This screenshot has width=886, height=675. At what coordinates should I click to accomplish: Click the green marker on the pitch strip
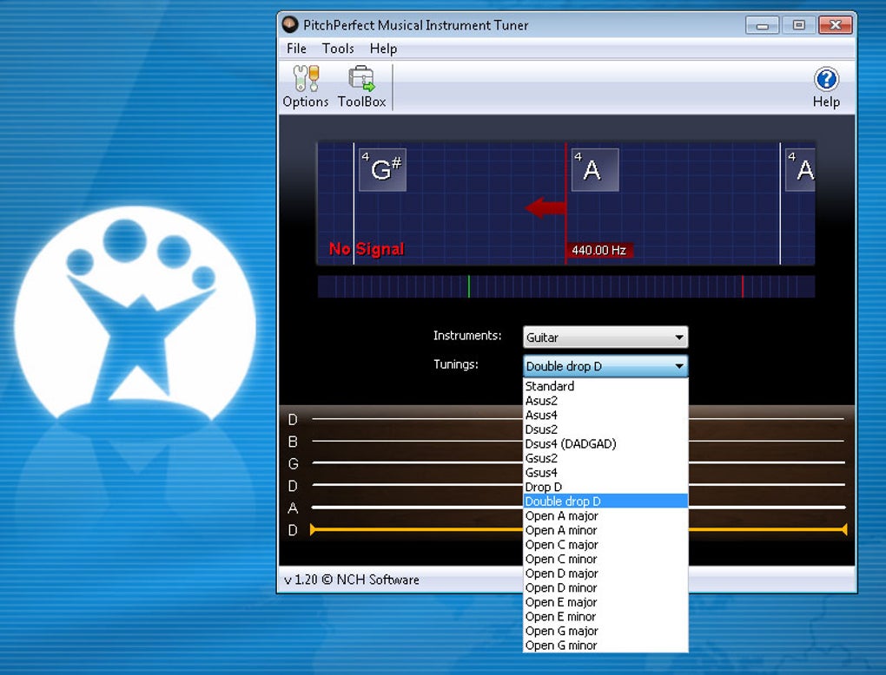[468, 286]
